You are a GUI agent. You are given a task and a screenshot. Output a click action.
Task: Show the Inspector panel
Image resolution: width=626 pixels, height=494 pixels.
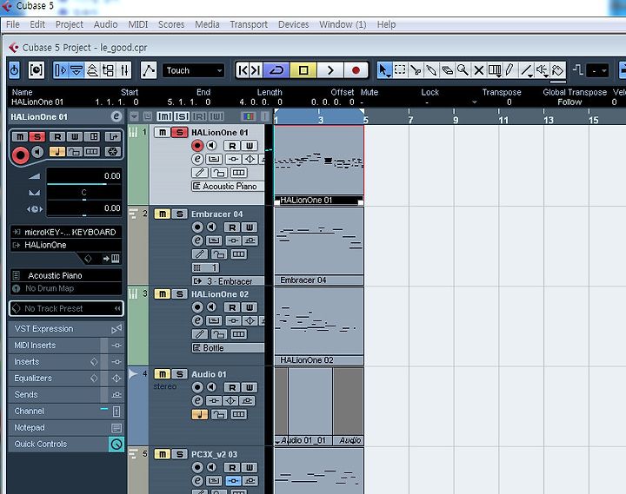(x=61, y=70)
